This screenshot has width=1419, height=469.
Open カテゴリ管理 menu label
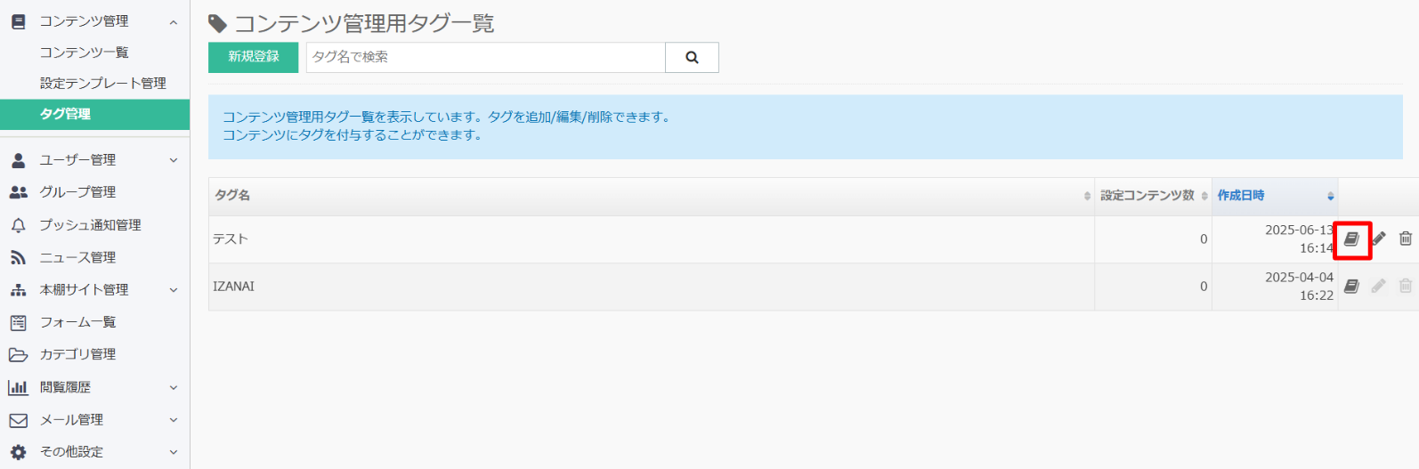tap(78, 354)
